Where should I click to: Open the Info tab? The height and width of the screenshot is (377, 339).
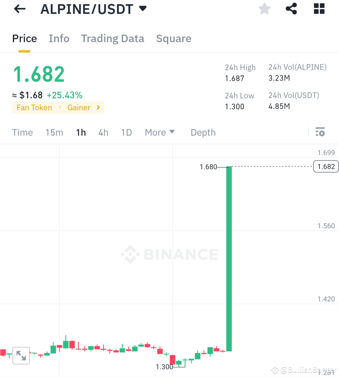[x=59, y=38]
